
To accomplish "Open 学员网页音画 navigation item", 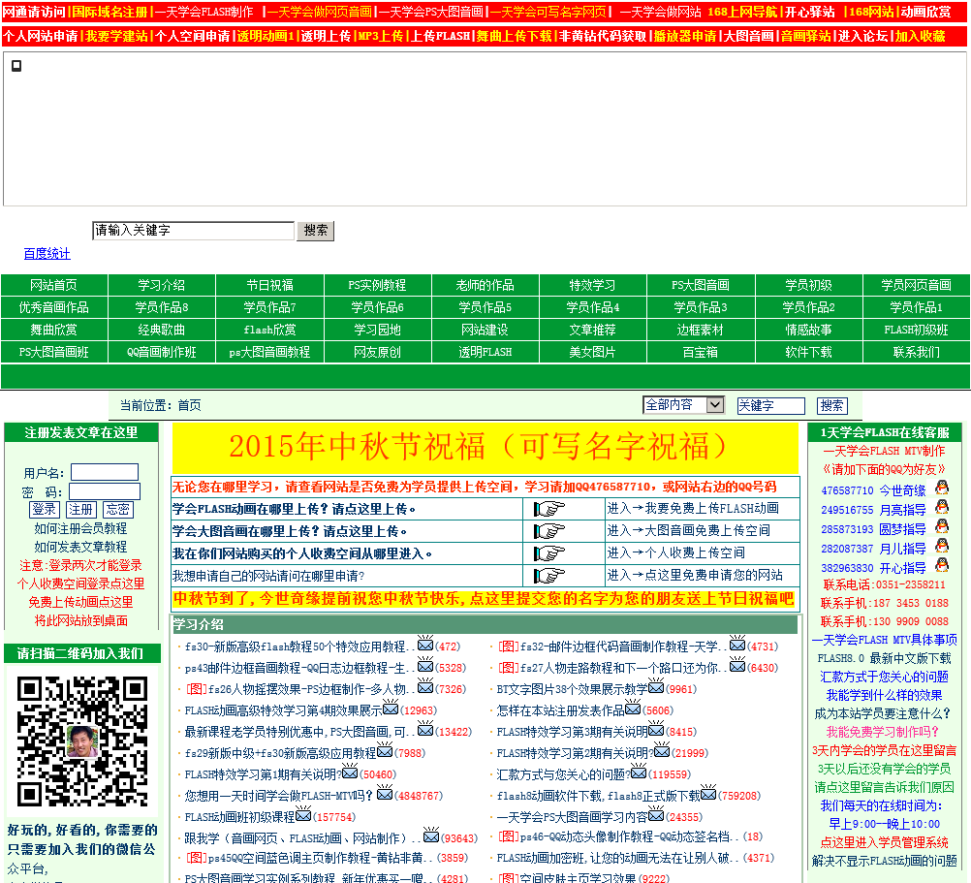I will point(917,286).
